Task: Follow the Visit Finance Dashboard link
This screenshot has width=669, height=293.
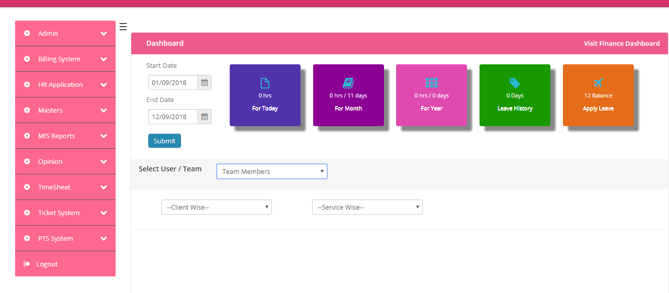Action: pyautogui.click(x=621, y=43)
